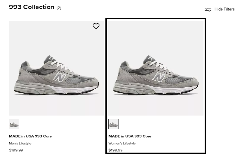Click the $199.99 price under Men's Lifestyle
Screen dimensions: 242x157
16,150
